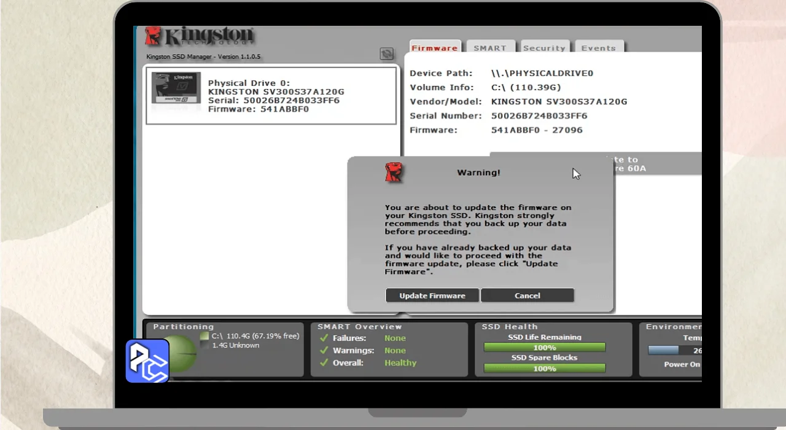Click the green C:\ partition legend square
This screenshot has width=786, height=430.
point(204,336)
